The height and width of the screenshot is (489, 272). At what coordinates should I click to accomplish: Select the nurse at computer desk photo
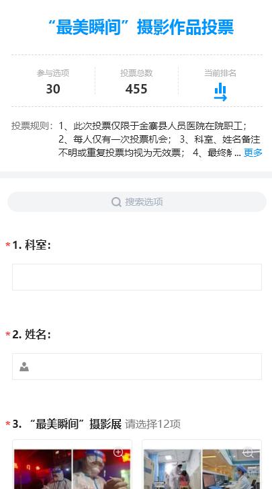(231, 469)
